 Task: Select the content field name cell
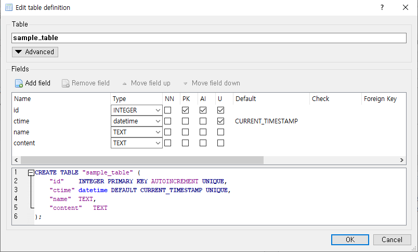tap(61, 143)
